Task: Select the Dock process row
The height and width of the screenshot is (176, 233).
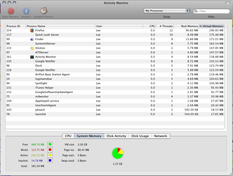Action: coord(115,66)
